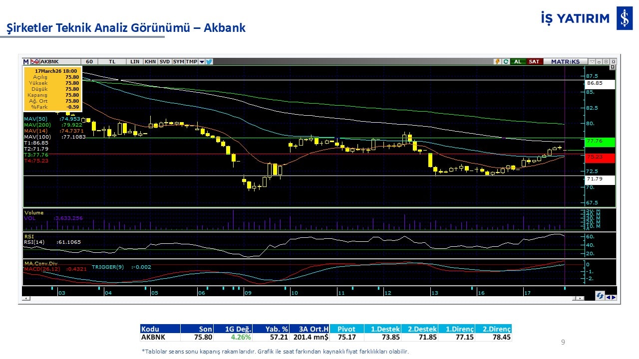Click the green 77.76 price level label
Image resolution: width=639 pixels, height=359 pixels.
pos(600,142)
